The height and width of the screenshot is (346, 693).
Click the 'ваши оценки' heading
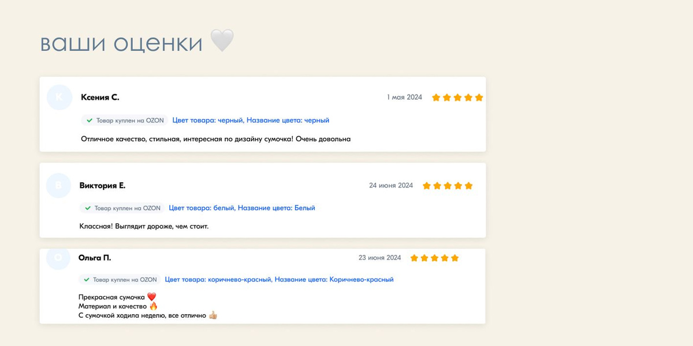(121, 43)
